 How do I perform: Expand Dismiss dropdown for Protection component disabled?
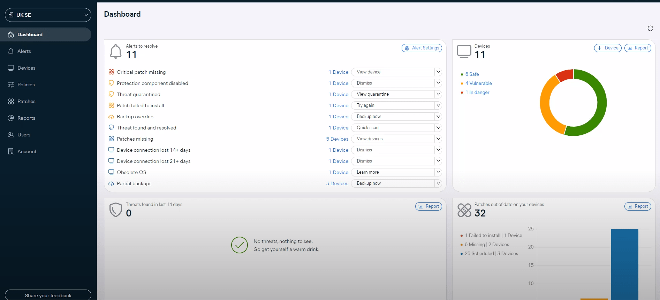(438, 83)
